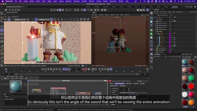Screen dimensions: 197x111
Task: Click the rectangle spline icon in object palette
Action: click(151, 18)
